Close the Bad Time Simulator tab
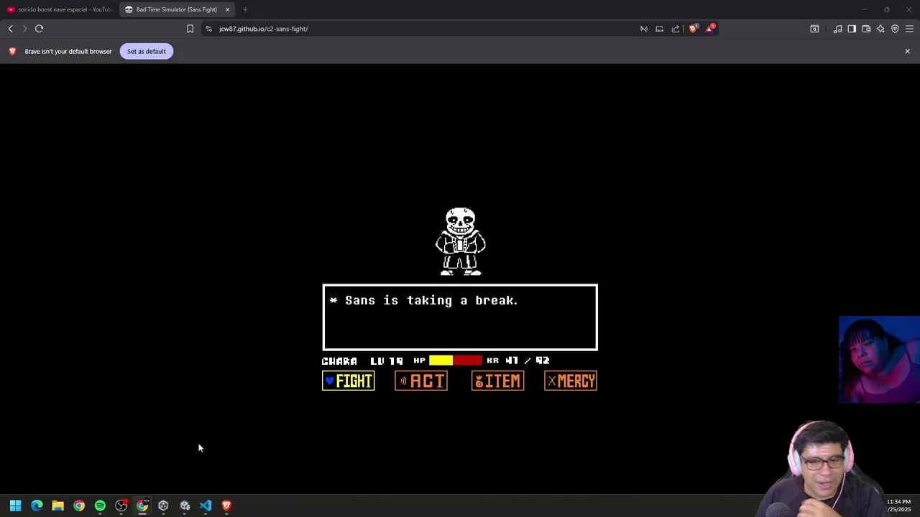The height and width of the screenshot is (517, 920). click(227, 9)
